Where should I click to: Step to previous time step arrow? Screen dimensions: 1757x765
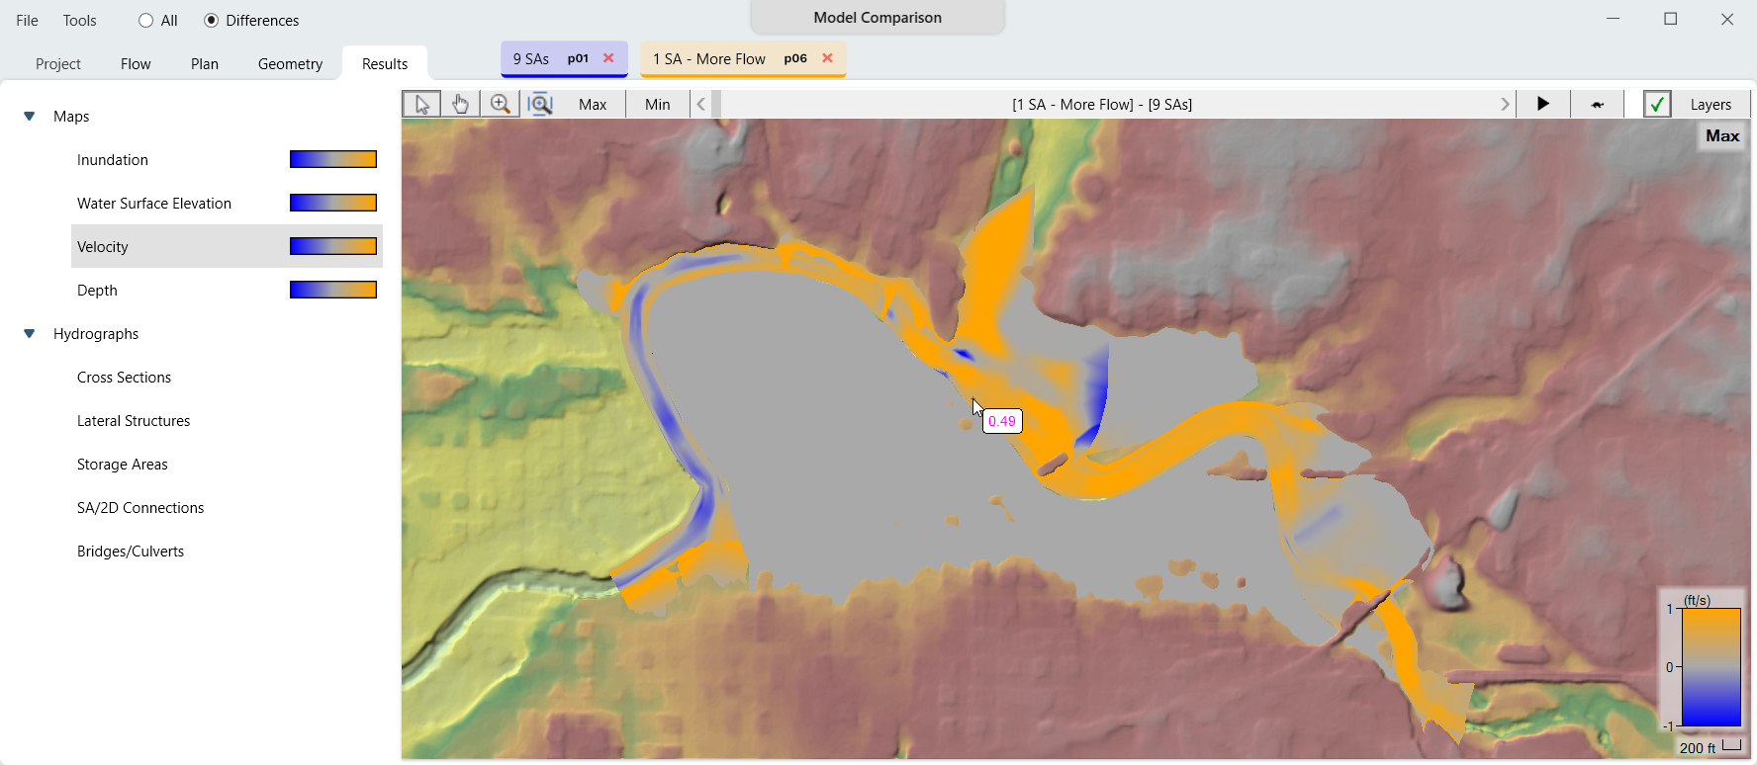(x=701, y=104)
